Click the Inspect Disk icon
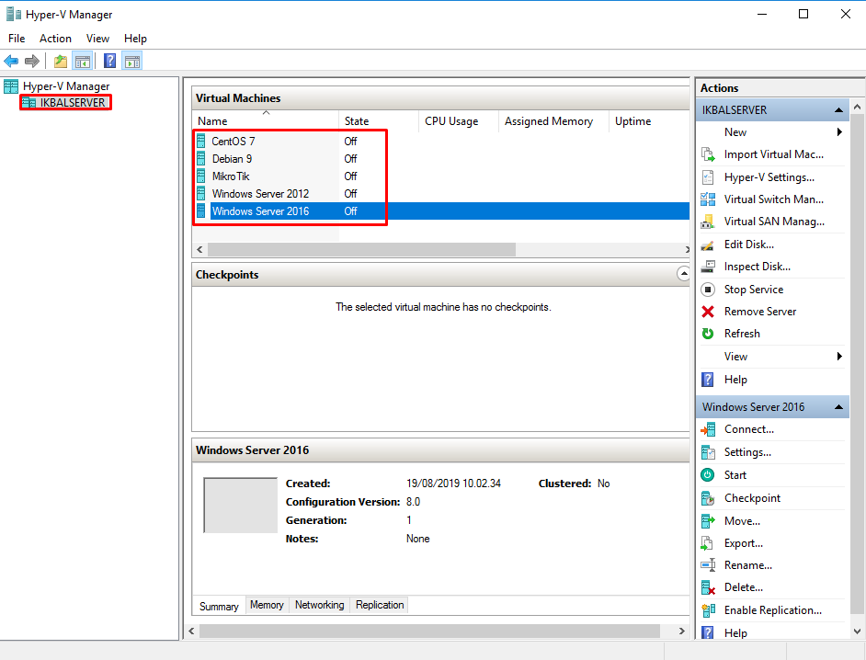 (x=708, y=267)
